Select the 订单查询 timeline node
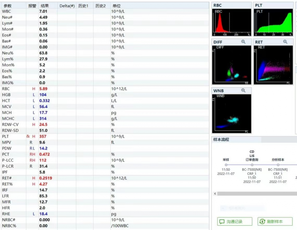Image resolution: width=297 pixels, height=230 pixels. coord(252,165)
